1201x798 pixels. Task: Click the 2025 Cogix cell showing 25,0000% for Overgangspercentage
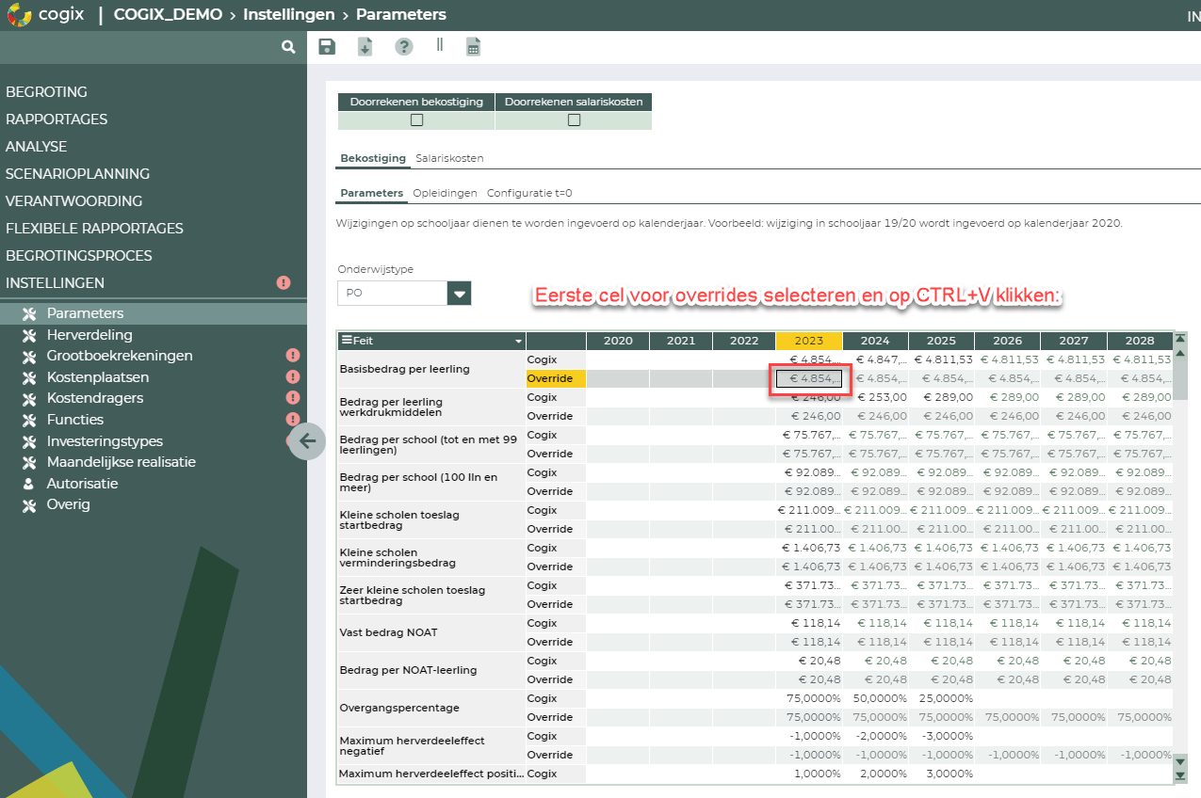[x=941, y=698]
